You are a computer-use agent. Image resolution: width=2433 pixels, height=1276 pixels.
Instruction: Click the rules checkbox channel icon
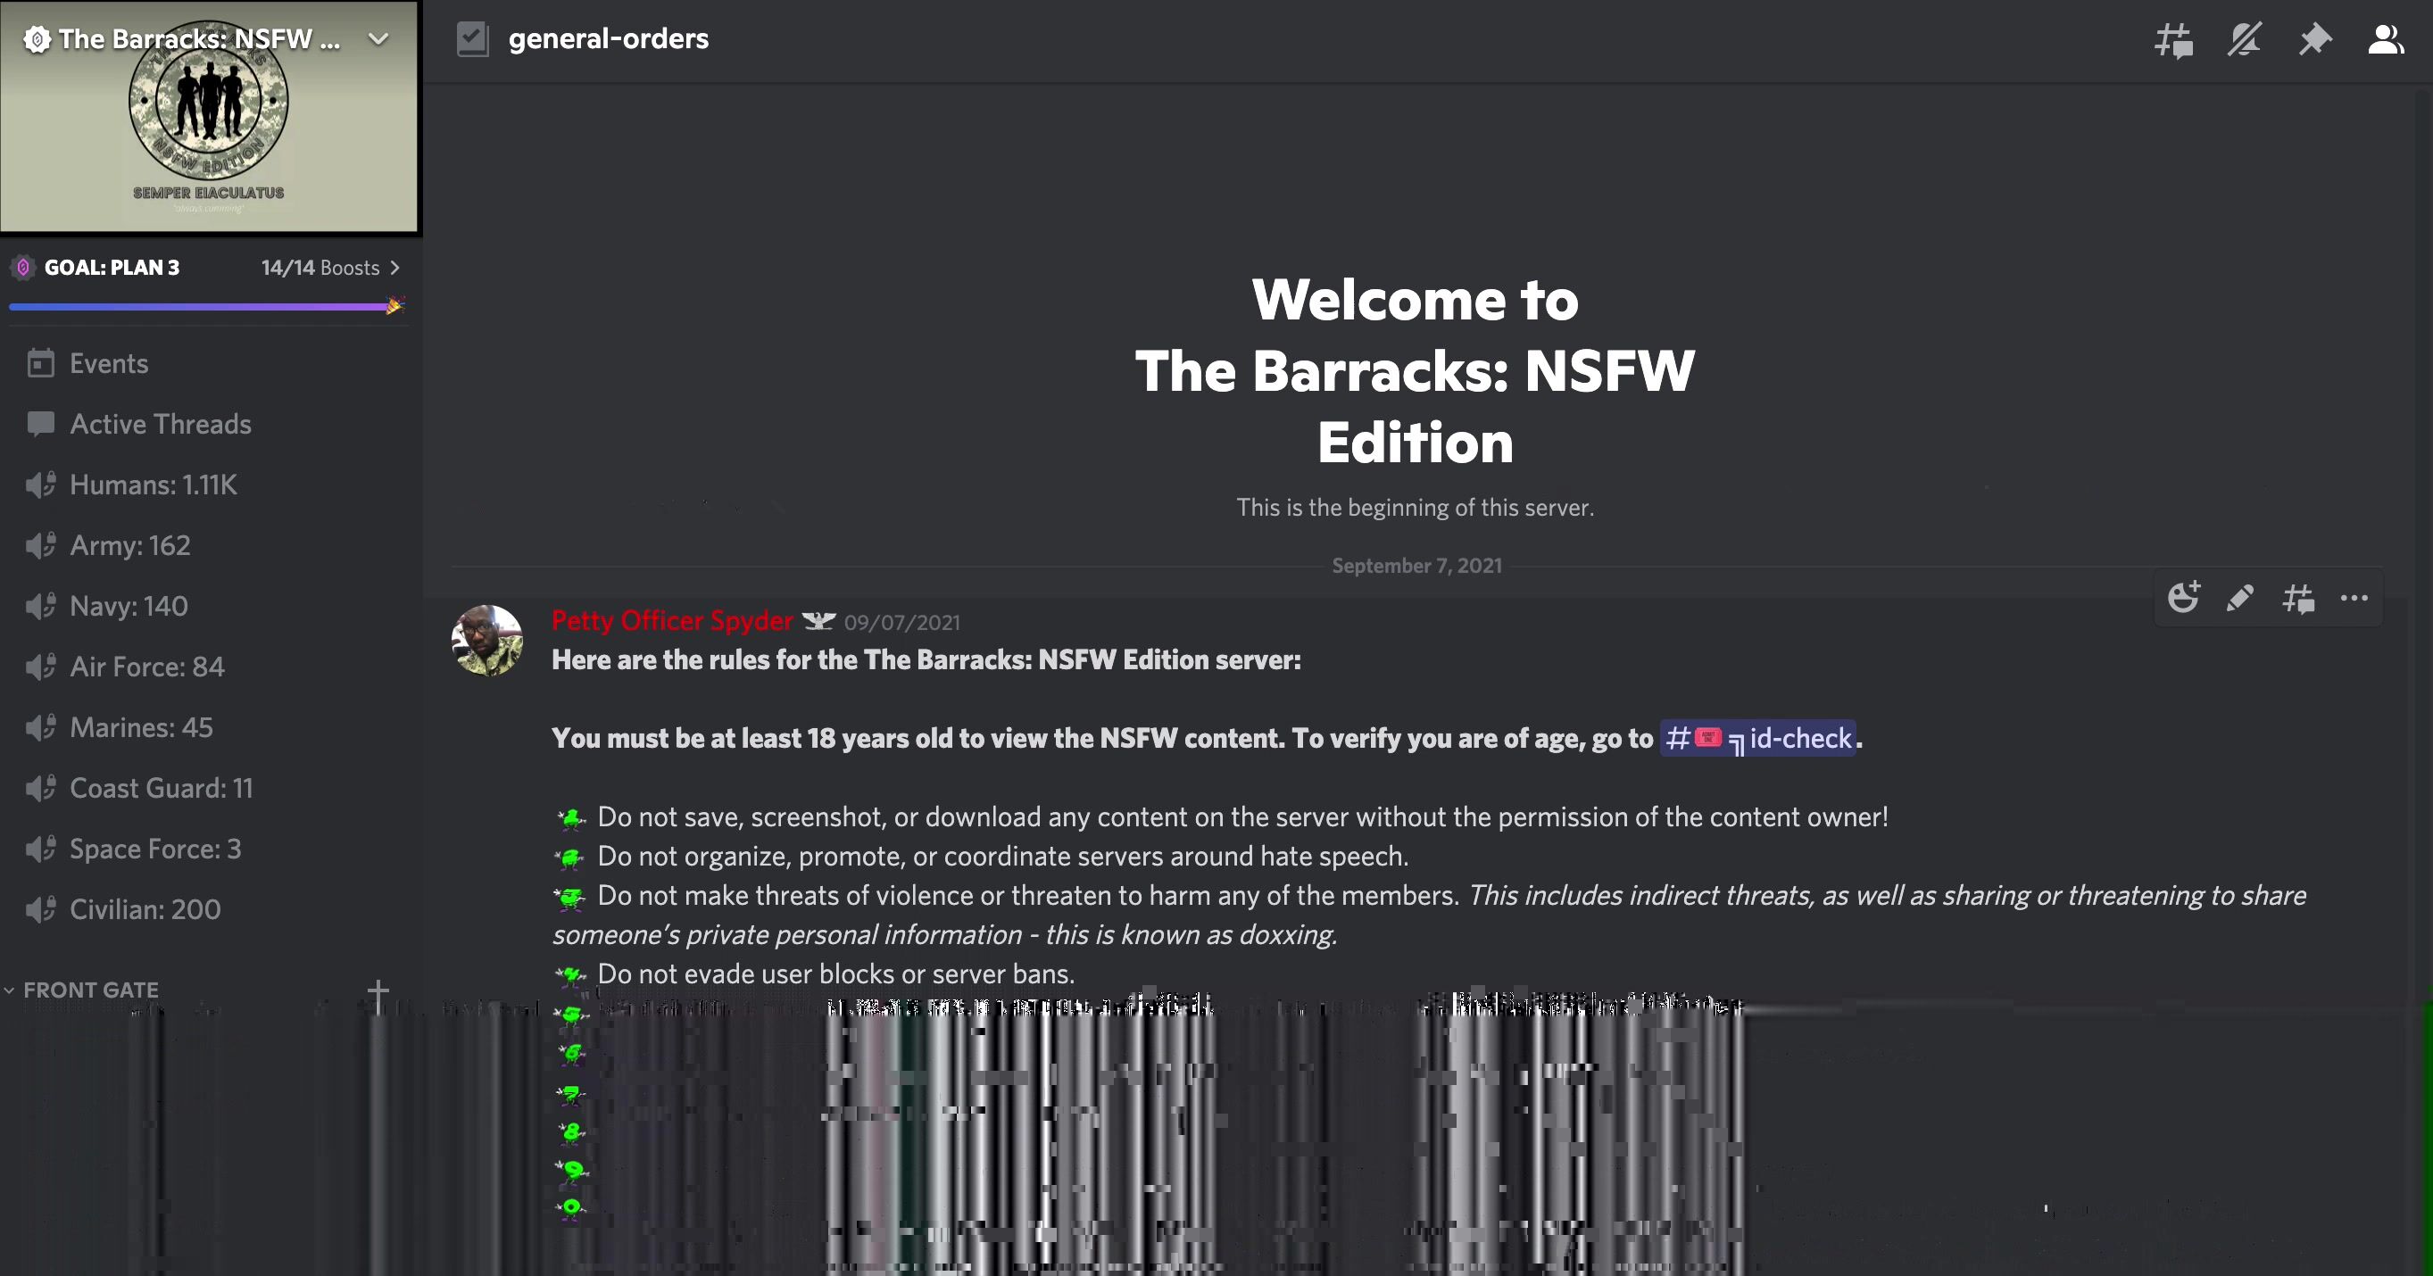click(x=472, y=39)
